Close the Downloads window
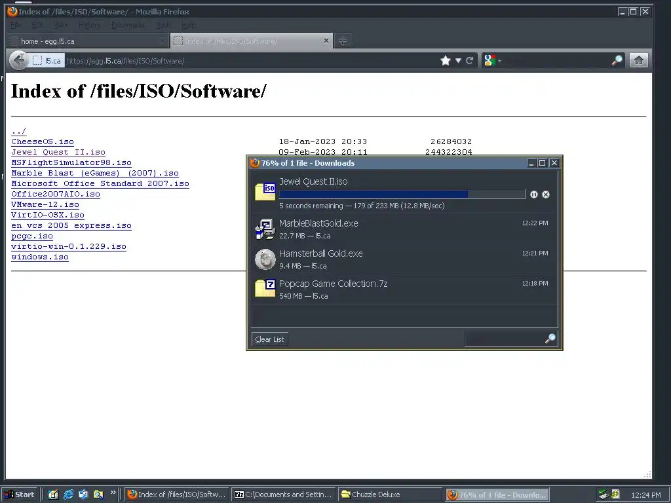Image resolution: width=671 pixels, height=503 pixels. coord(554,163)
